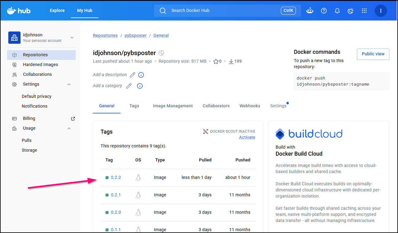Screen dimensions: 398x233
Task: Collapse the Settings sidebar section
Action: point(69,84)
